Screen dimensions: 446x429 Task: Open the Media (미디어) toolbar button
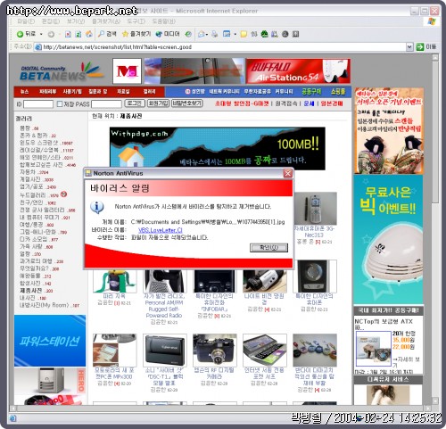168,34
